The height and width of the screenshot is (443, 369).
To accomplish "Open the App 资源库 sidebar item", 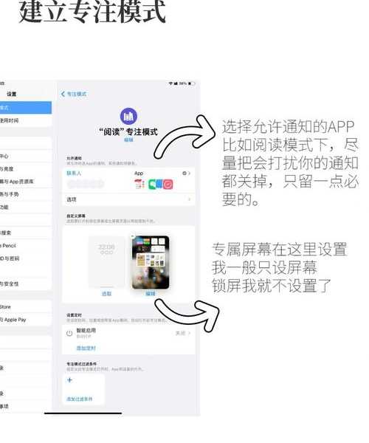I will pyautogui.click(x=25, y=182).
